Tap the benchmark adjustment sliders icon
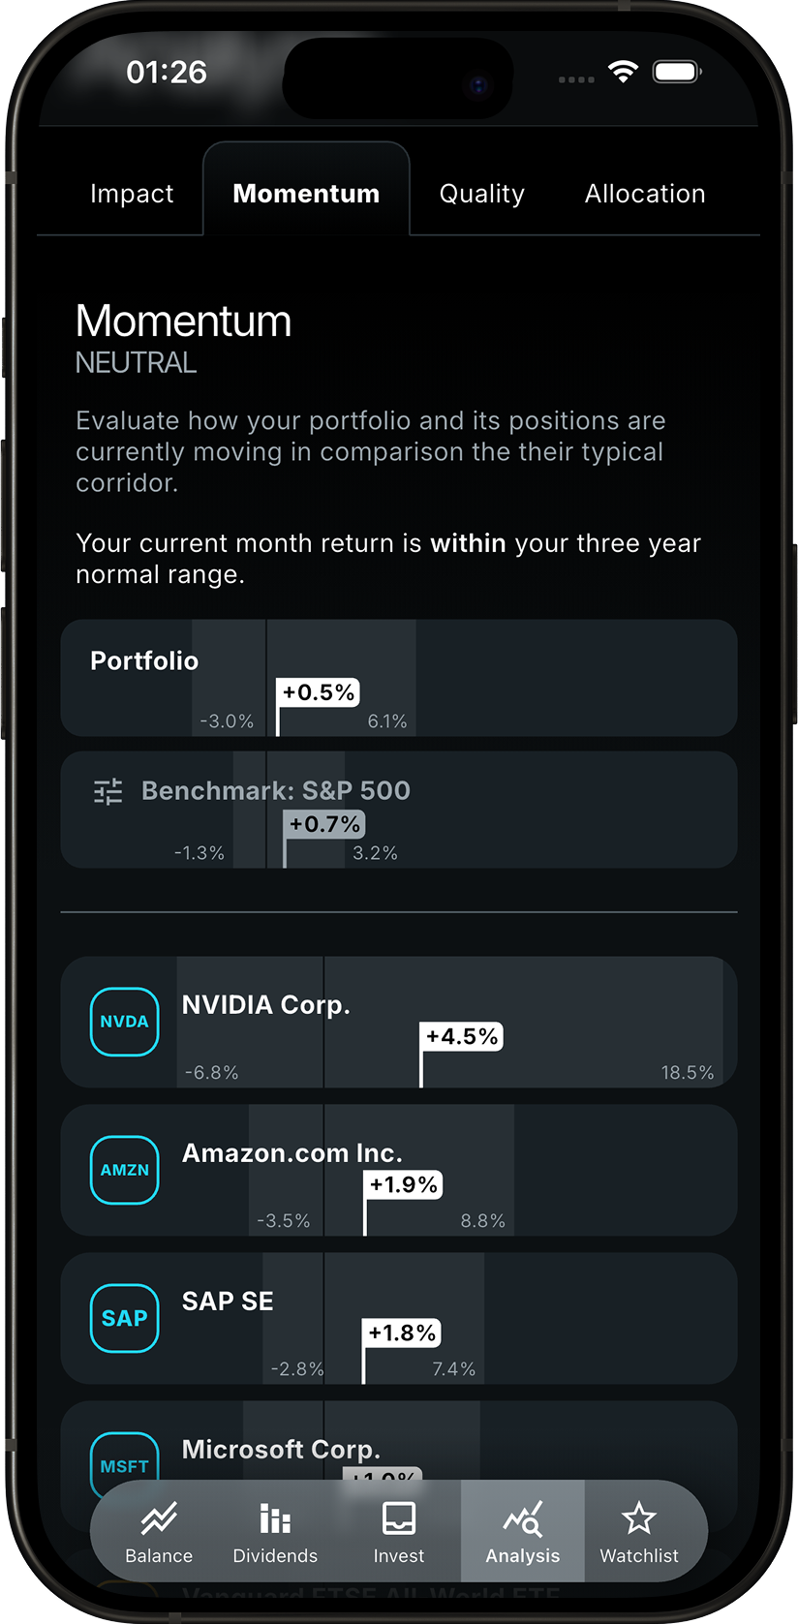 [x=108, y=791]
